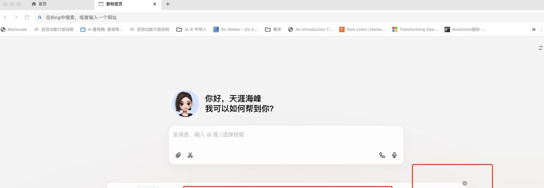The height and width of the screenshot is (188, 544).
Task: Start a voice call via the phone icon
Action: click(x=382, y=155)
